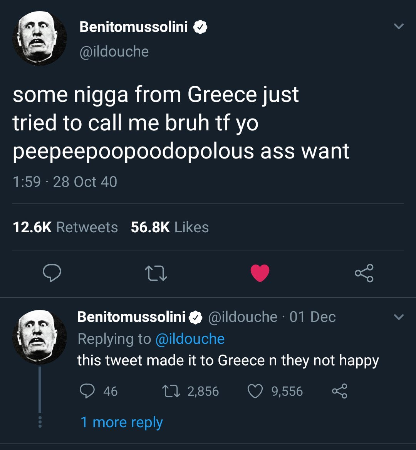Click the 1:59 · 28 Oct 40 timestamp
416x450 pixels.
(x=65, y=182)
